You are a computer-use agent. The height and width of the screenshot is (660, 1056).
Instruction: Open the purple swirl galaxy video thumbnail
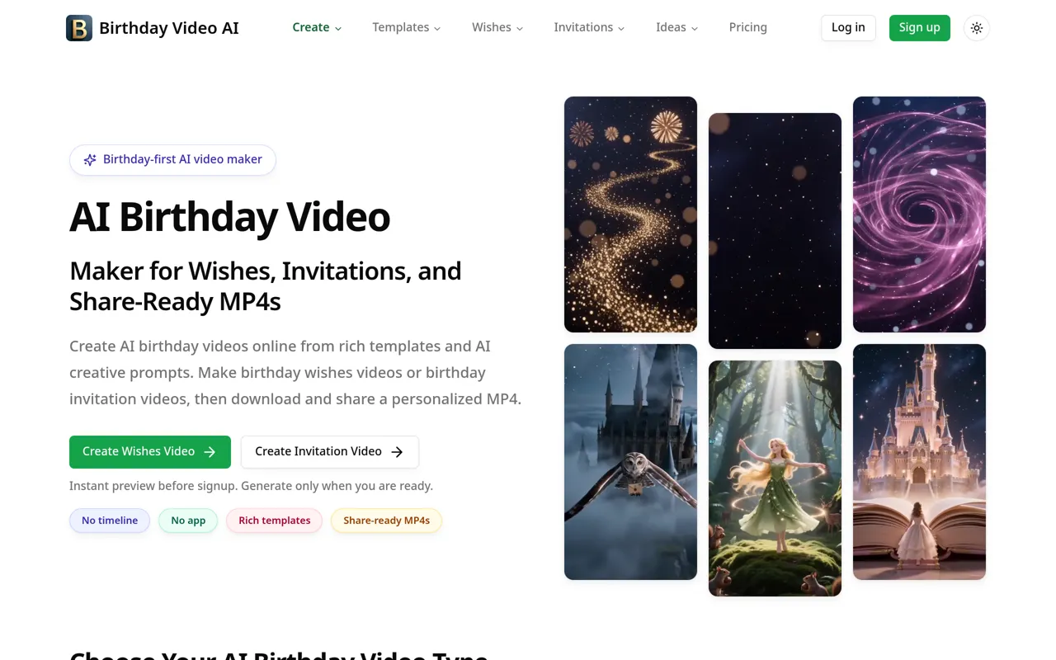tap(919, 214)
